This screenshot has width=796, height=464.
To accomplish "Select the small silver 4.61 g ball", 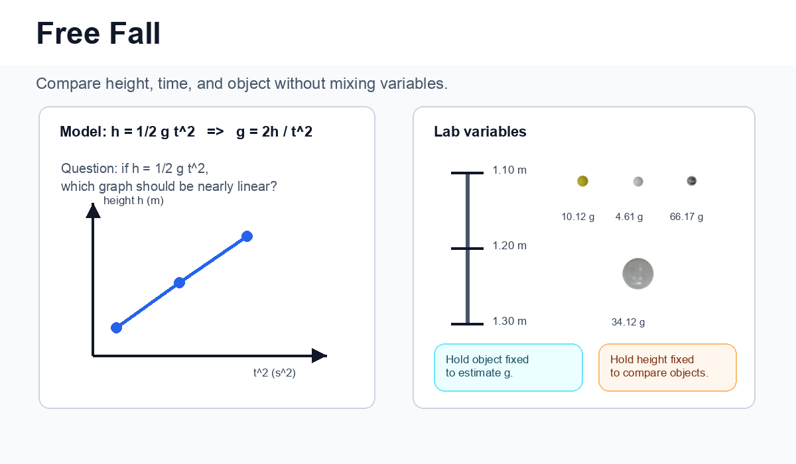I will tap(638, 181).
